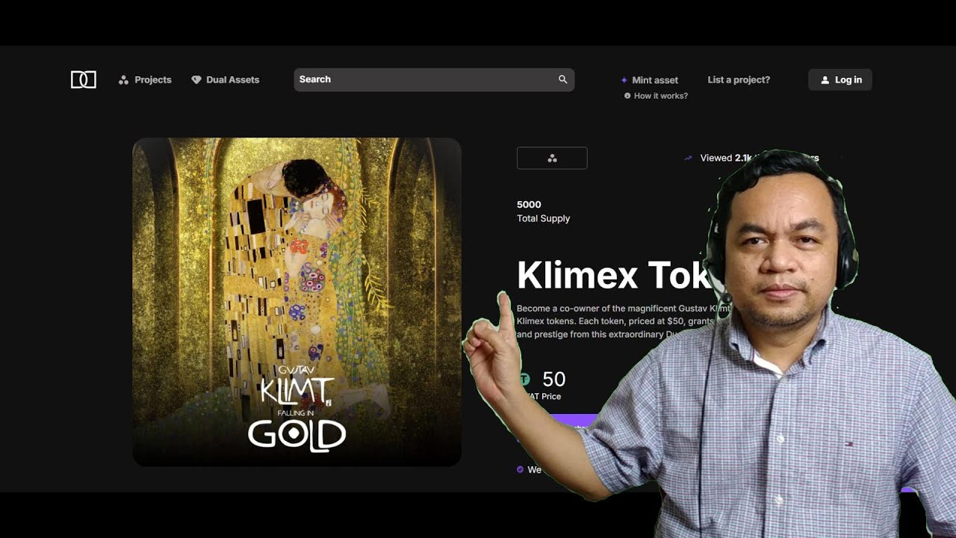Focus the Search input field
The width and height of the screenshot is (956, 538).
coord(434,79)
